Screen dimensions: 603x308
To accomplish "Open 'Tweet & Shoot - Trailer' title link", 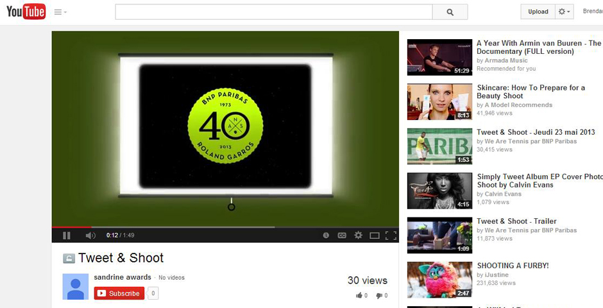I will 516,221.
